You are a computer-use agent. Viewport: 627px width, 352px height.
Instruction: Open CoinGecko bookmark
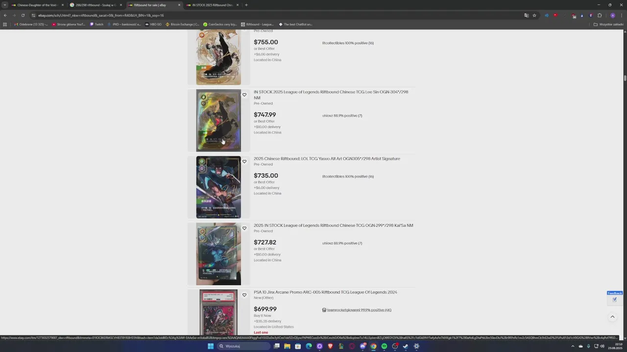coord(220,24)
